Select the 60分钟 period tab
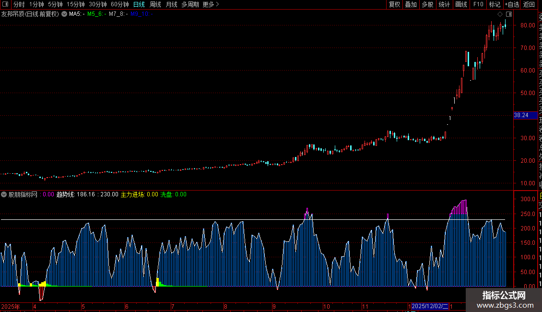The height and width of the screenshot is (312, 542). (119, 4)
